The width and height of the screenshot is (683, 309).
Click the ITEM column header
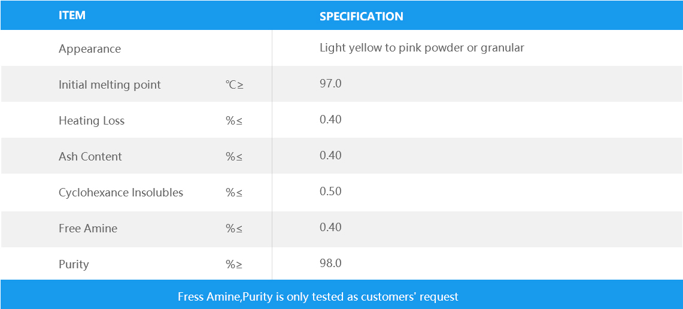point(72,16)
